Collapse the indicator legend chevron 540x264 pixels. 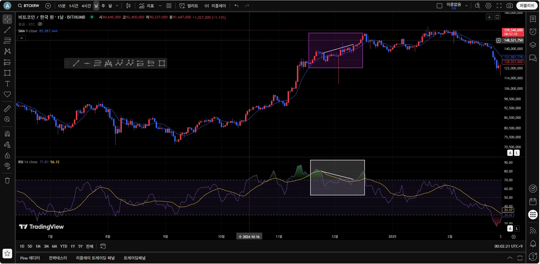pyautogui.click(x=22, y=38)
